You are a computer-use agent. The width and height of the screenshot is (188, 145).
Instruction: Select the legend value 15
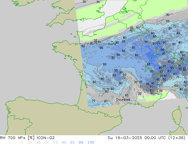(x=21, y=143)
